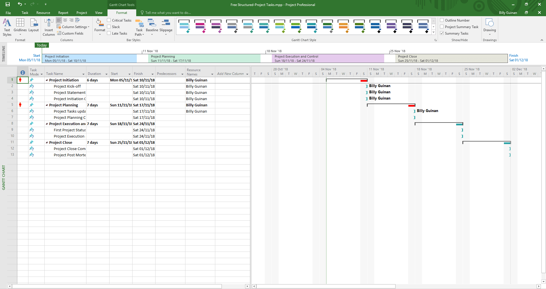Click the Save icon in title bar
The image size is (546, 289).
click(x=8, y=4)
